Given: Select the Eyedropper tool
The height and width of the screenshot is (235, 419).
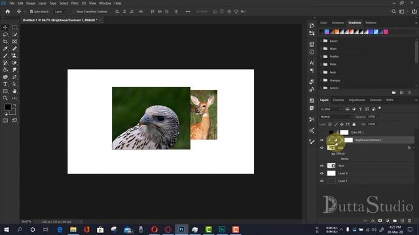Looking at the screenshot, I should pos(5,49).
